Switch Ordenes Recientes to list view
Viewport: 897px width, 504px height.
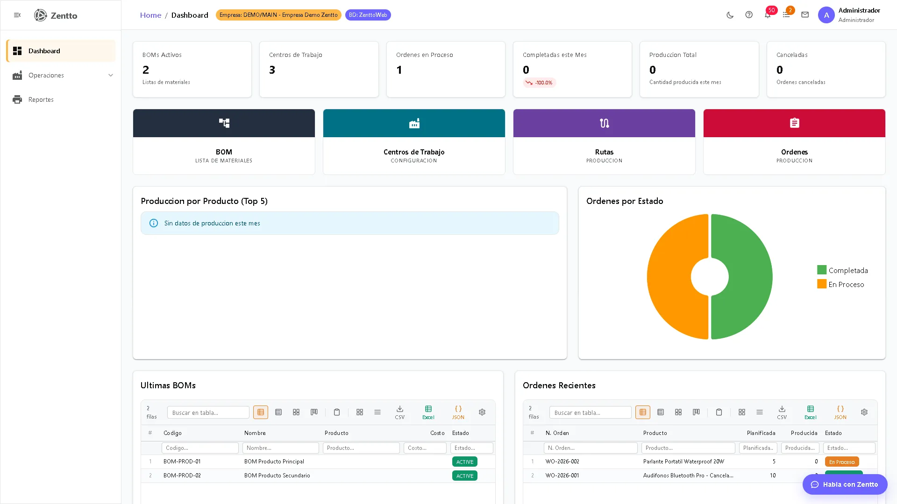click(661, 412)
